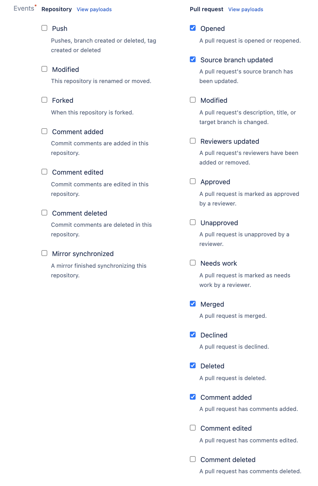Uncheck the Opened pull request event
The height and width of the screenshot is (486, 318).
pyautogui.click(x=193, y=27)
